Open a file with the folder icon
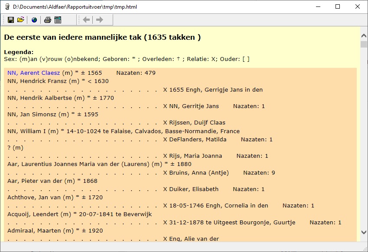Image resolution: width=368 pixels, height=252 pixels. click(x=20, y=20)
